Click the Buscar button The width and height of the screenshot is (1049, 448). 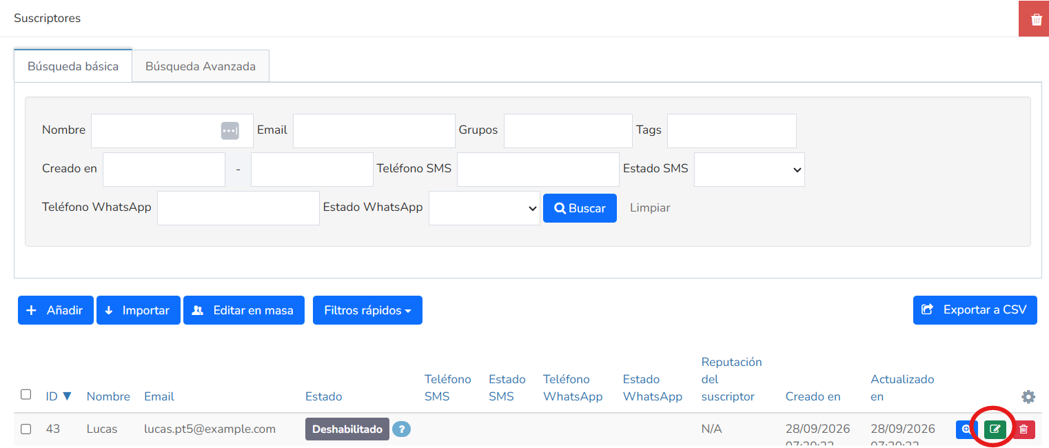(580, 208)
